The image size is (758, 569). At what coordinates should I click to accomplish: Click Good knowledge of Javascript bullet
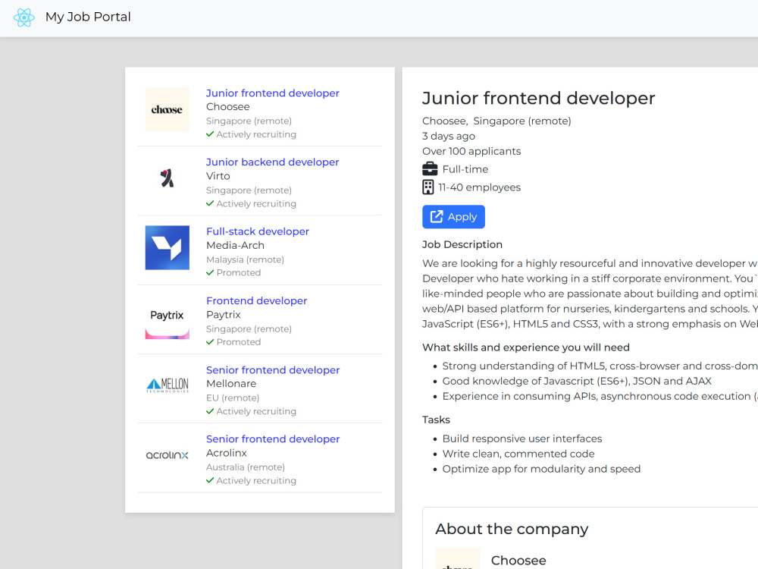point(577,381)
